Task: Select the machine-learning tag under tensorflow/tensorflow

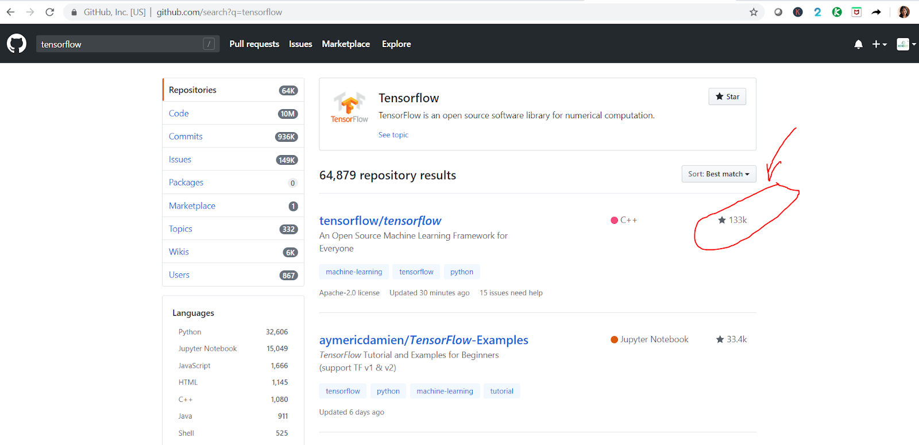Action: (354, 272)
